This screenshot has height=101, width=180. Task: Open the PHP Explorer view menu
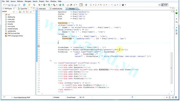[34, 11]
